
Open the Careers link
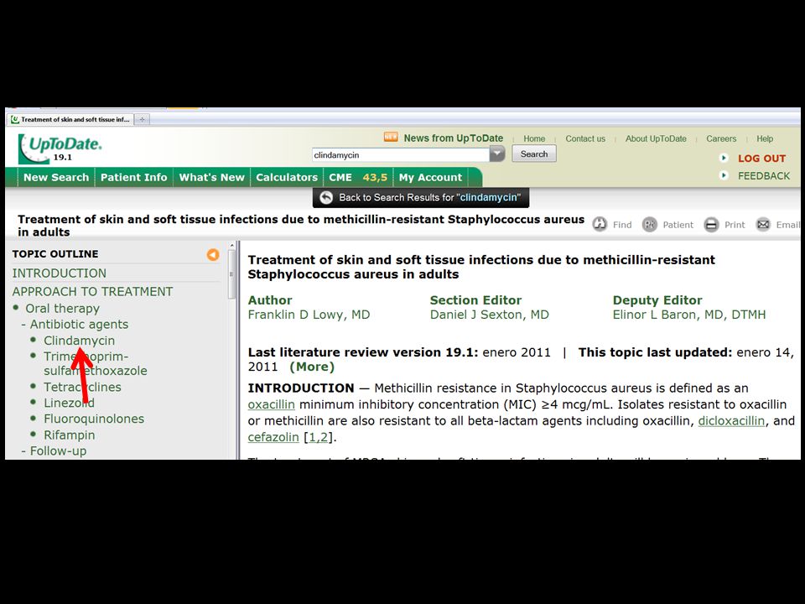721,138
